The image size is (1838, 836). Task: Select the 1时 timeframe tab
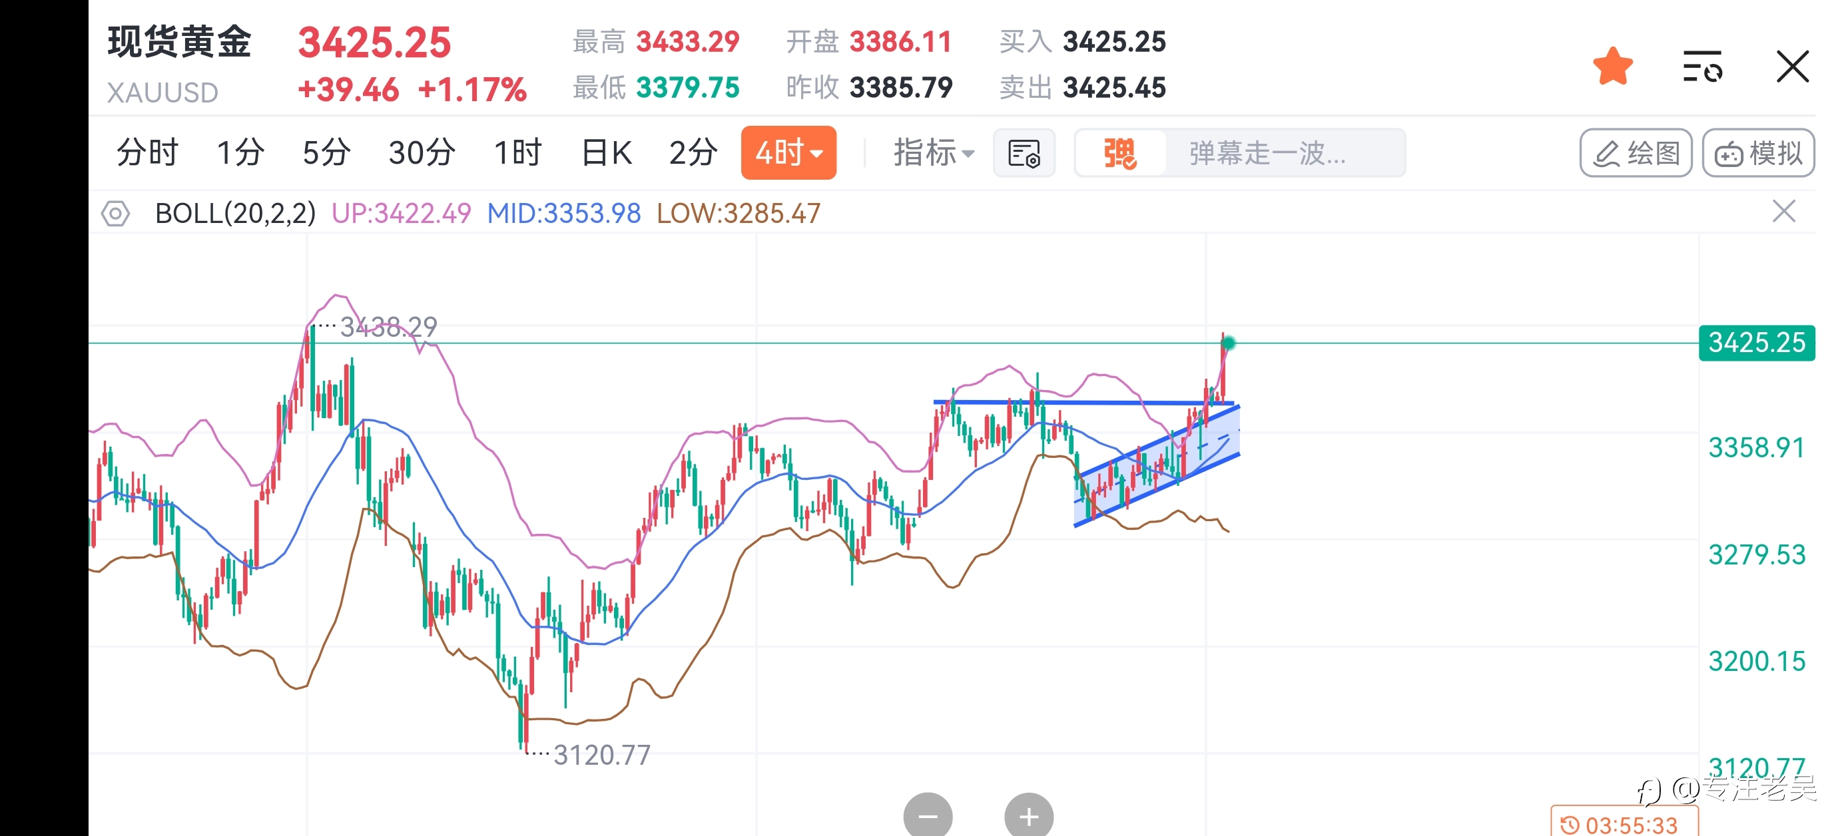[518, 152]
